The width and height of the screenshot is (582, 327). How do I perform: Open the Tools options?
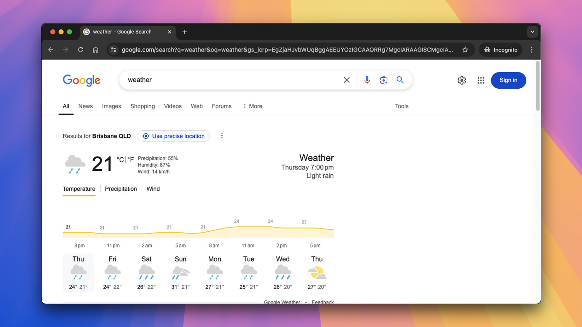click(x=402, y=106)
